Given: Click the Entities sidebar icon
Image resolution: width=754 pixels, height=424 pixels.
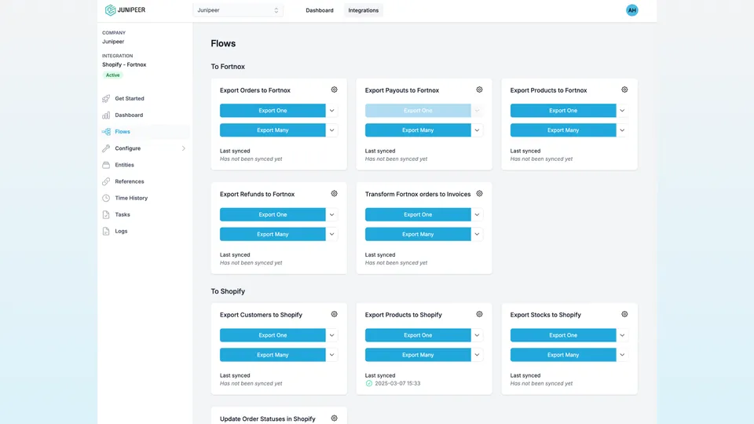Looking at the screenshot, I should click(x=106, y=165).
